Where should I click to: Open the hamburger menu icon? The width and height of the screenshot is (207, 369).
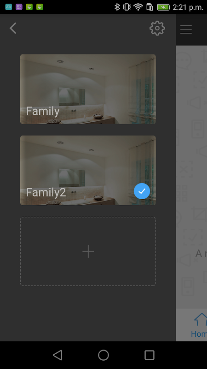[x=186, y=30]
